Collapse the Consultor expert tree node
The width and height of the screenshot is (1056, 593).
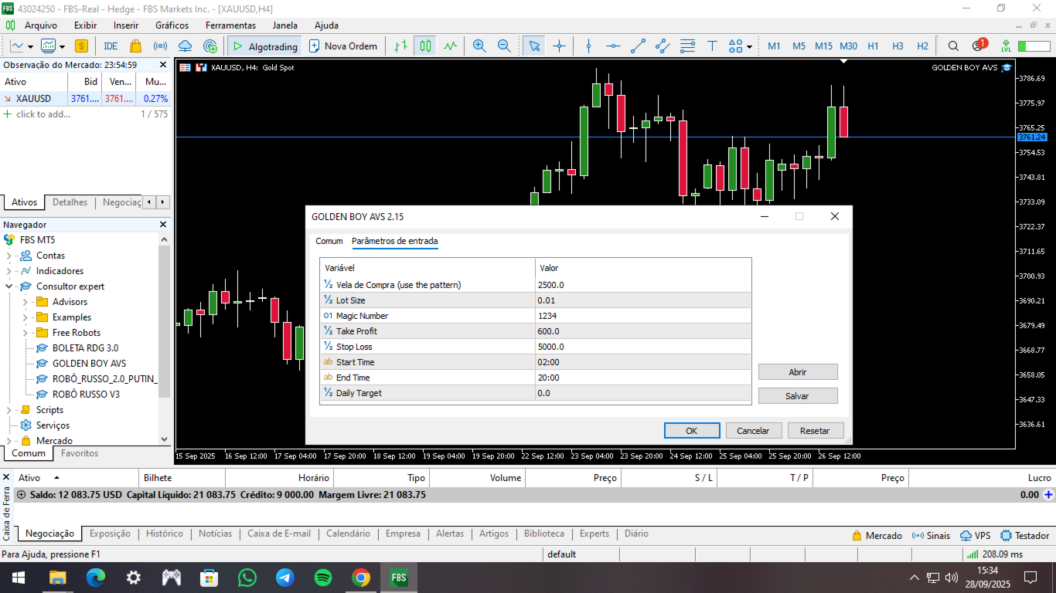pyautogui.click(x=9, y=286)
